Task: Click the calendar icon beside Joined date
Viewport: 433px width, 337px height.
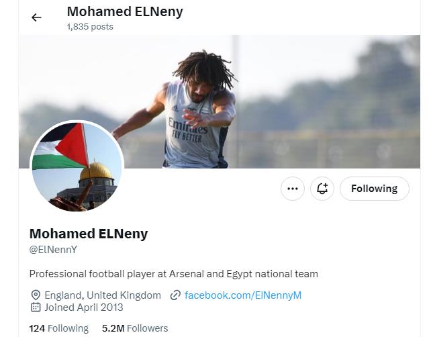Action: click(36, 307)
